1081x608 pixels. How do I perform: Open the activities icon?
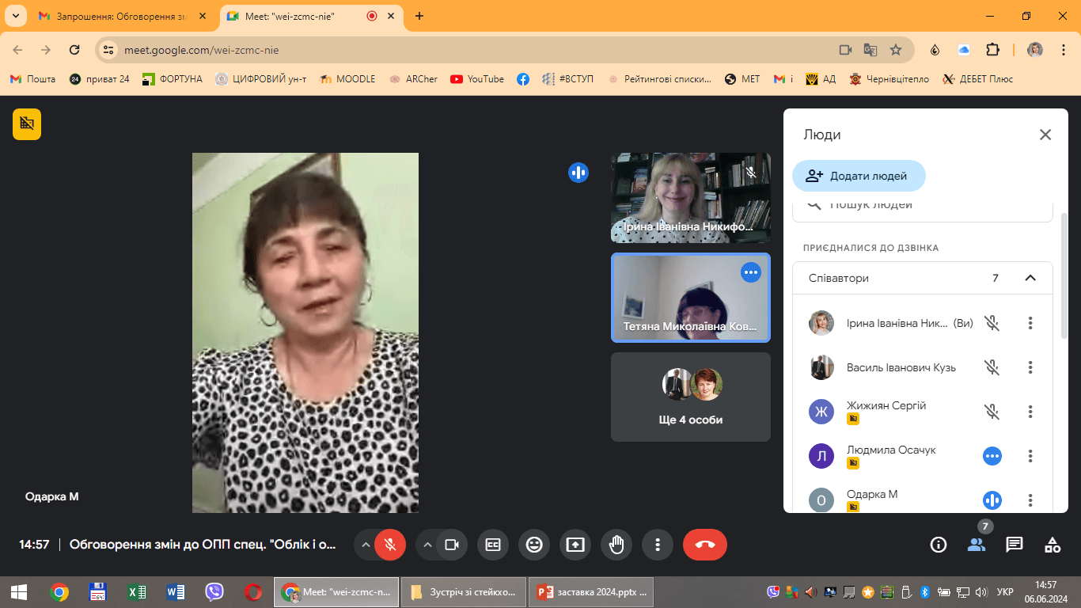(x=1053, y=545)
